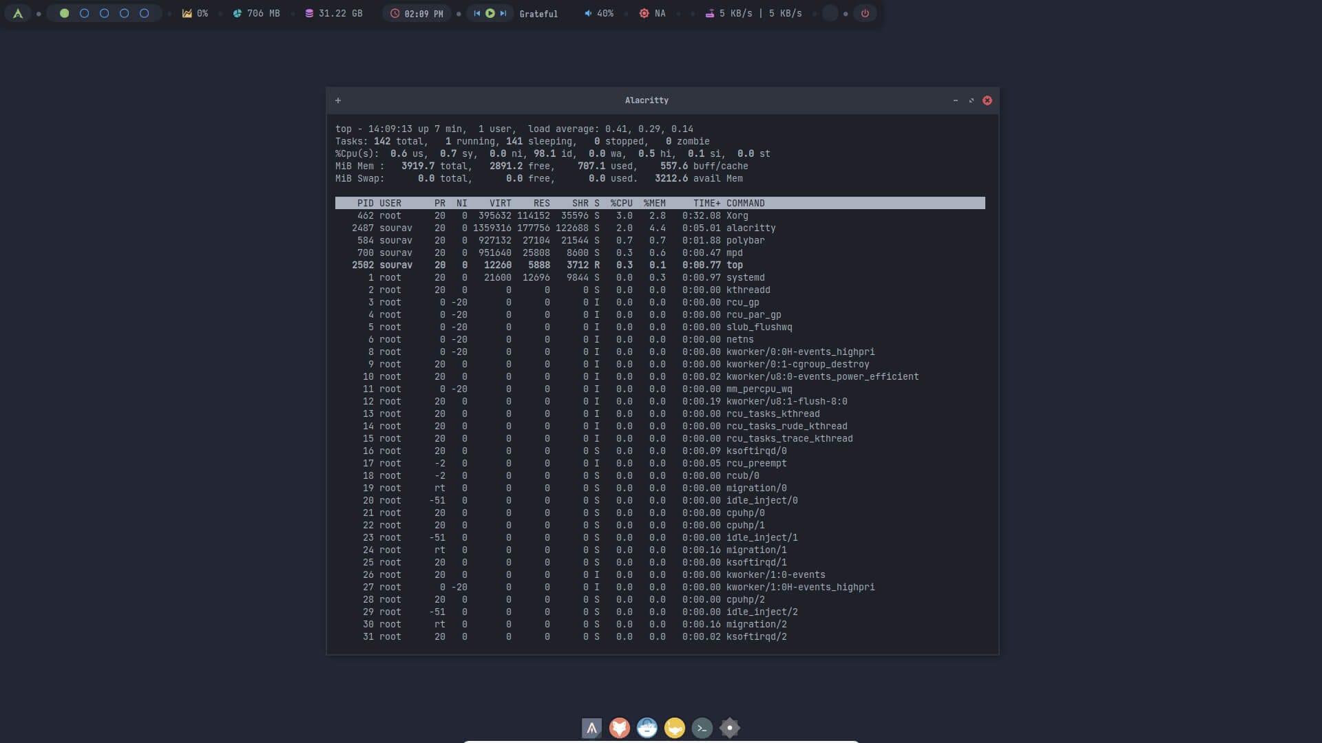
Task: Click the clock showing 02:09 PM
Action: pos(417,12)
